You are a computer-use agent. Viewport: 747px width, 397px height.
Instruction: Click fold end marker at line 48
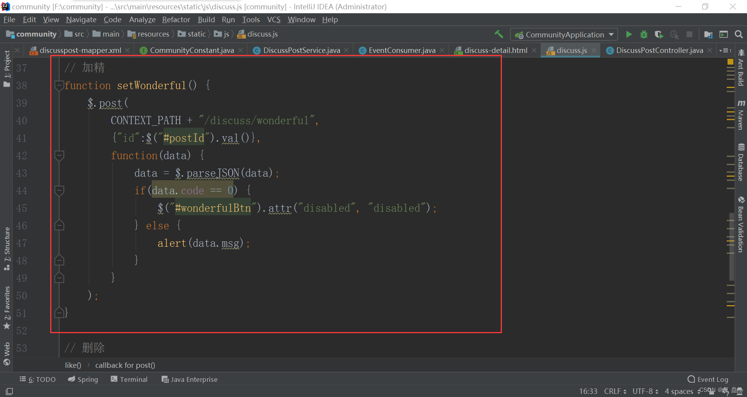point(59,260)
